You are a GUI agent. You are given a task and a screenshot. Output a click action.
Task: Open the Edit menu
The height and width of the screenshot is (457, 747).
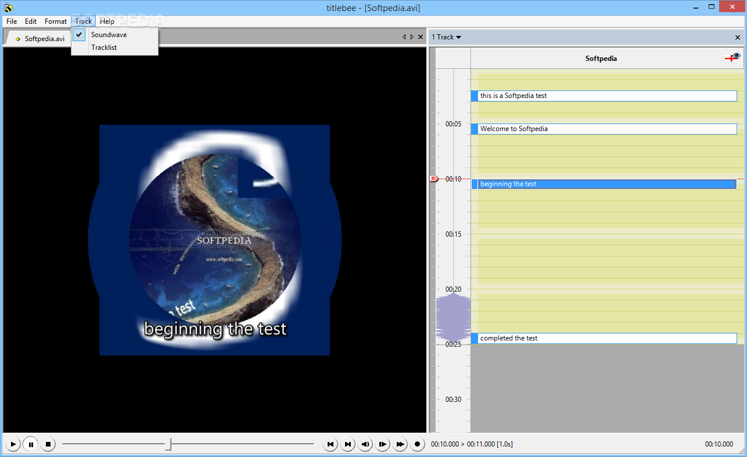tap(31, 21)
